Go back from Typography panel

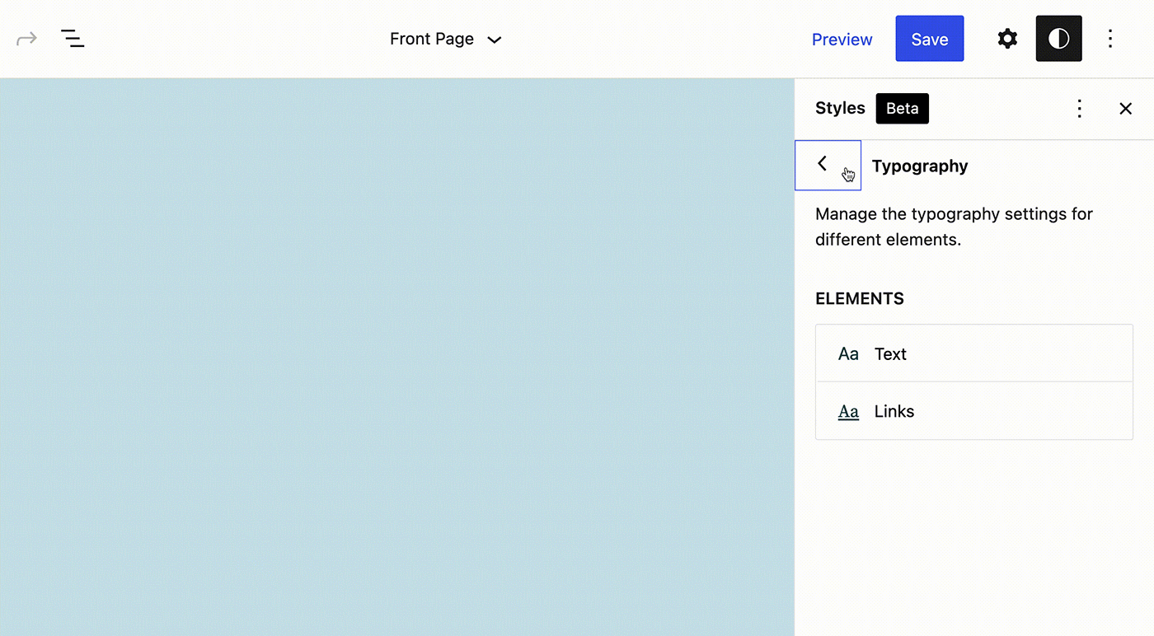point(828,165)
